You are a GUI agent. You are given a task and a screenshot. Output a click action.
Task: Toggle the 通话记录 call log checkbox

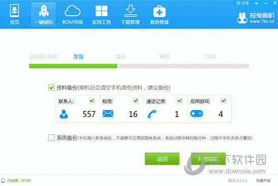coord(180,100)
